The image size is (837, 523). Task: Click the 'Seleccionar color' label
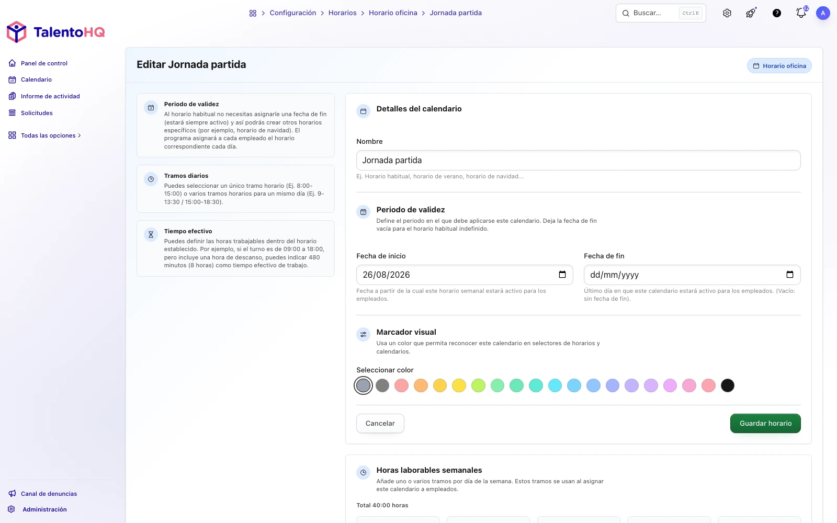[385, 370]
